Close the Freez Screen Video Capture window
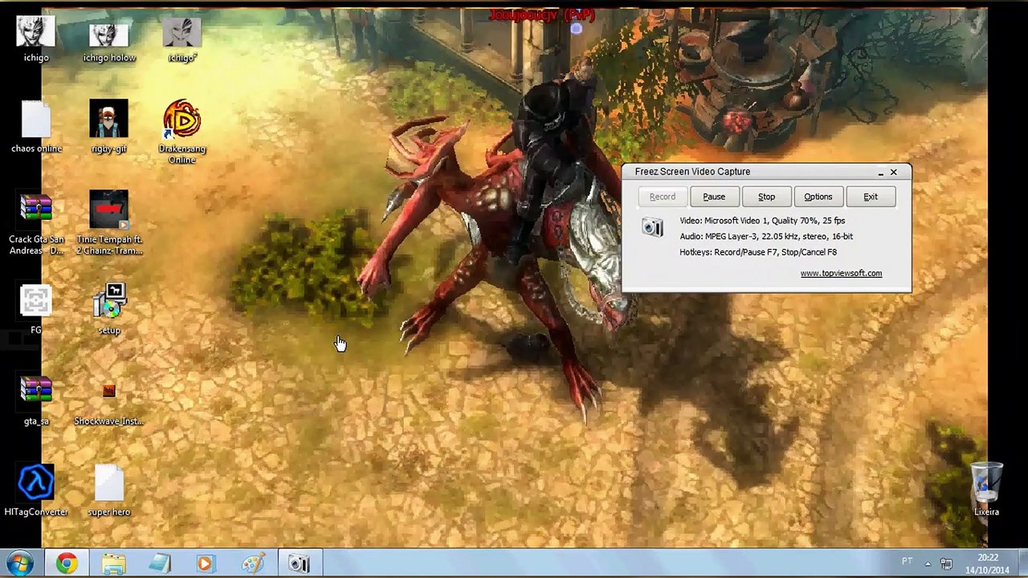Viewport: 1028px width, 578px height. tap(893, 172)
